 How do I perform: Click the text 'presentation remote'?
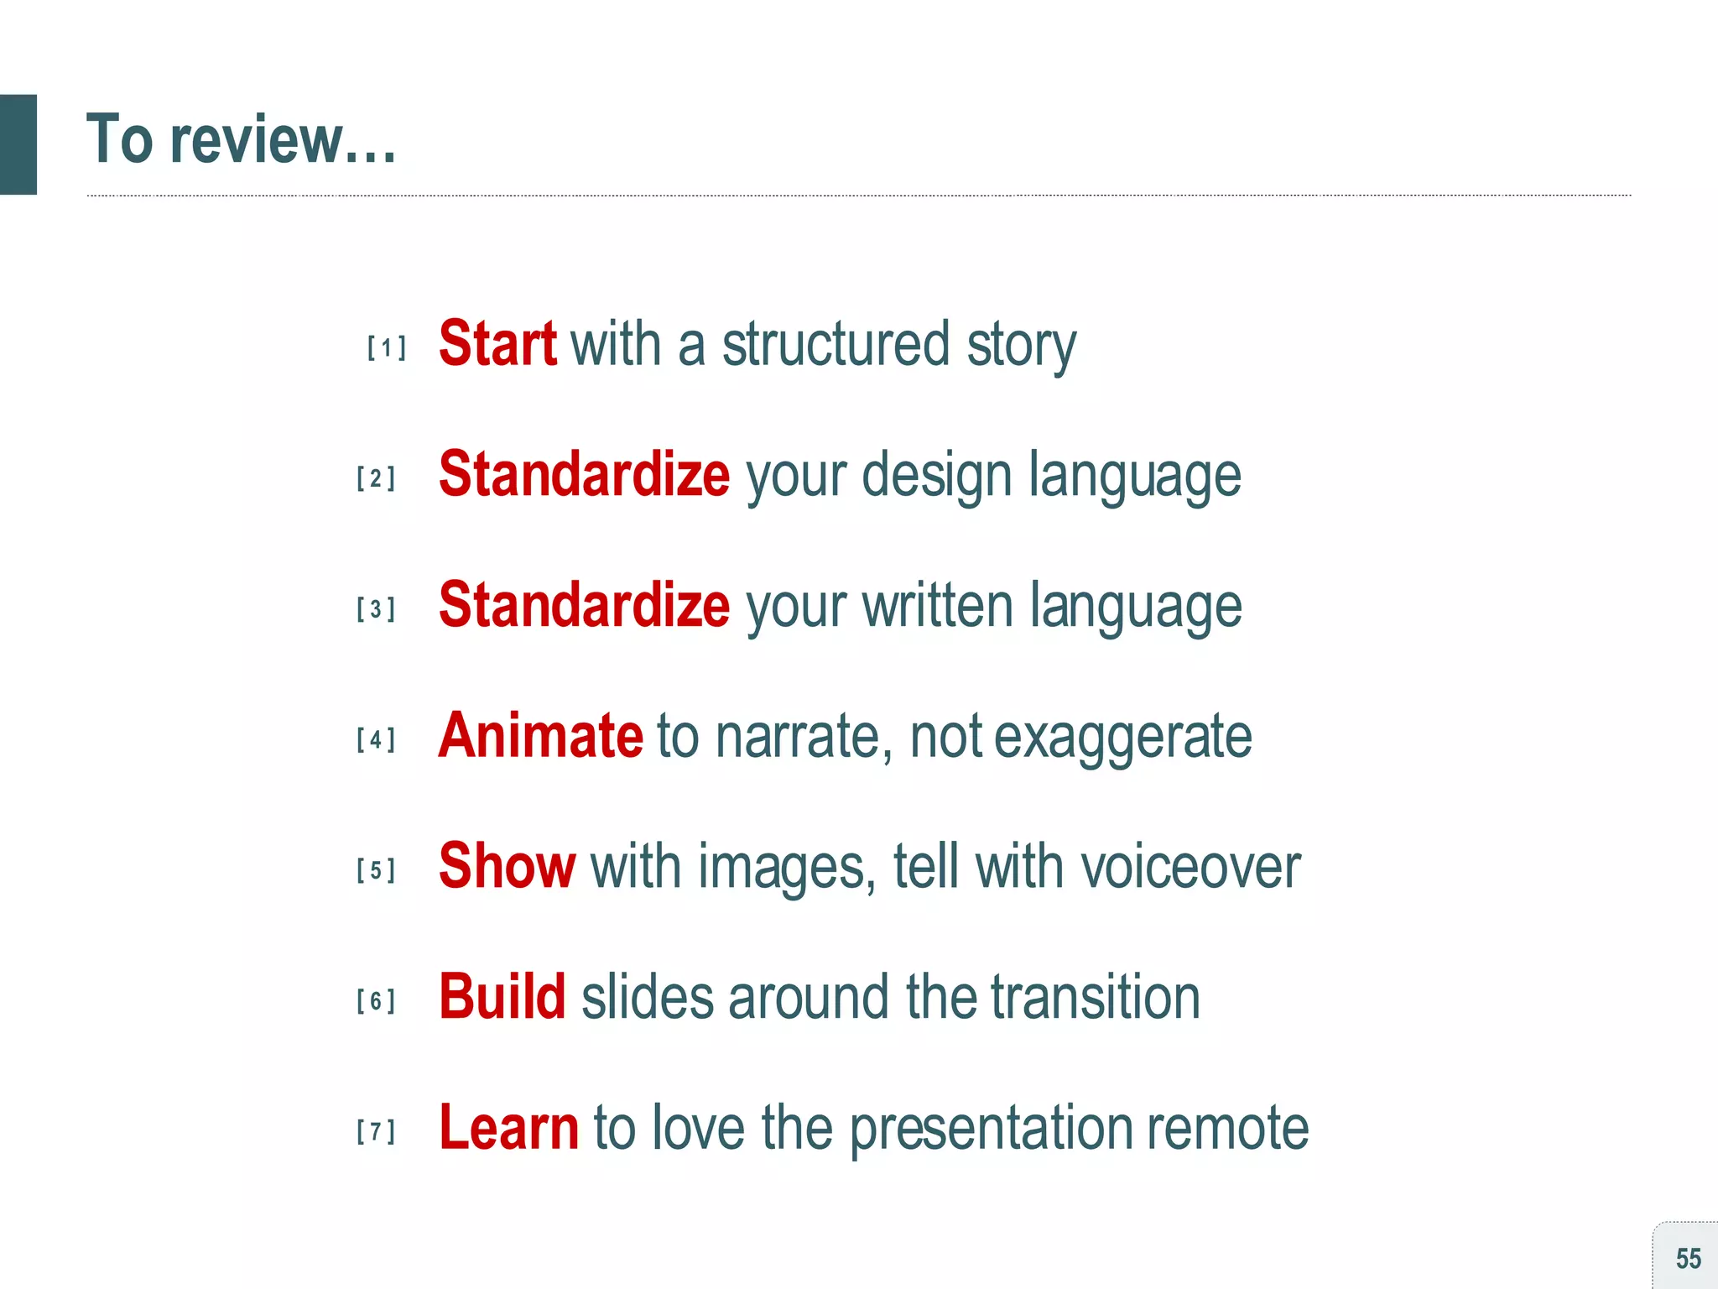coord(1079,1129)
